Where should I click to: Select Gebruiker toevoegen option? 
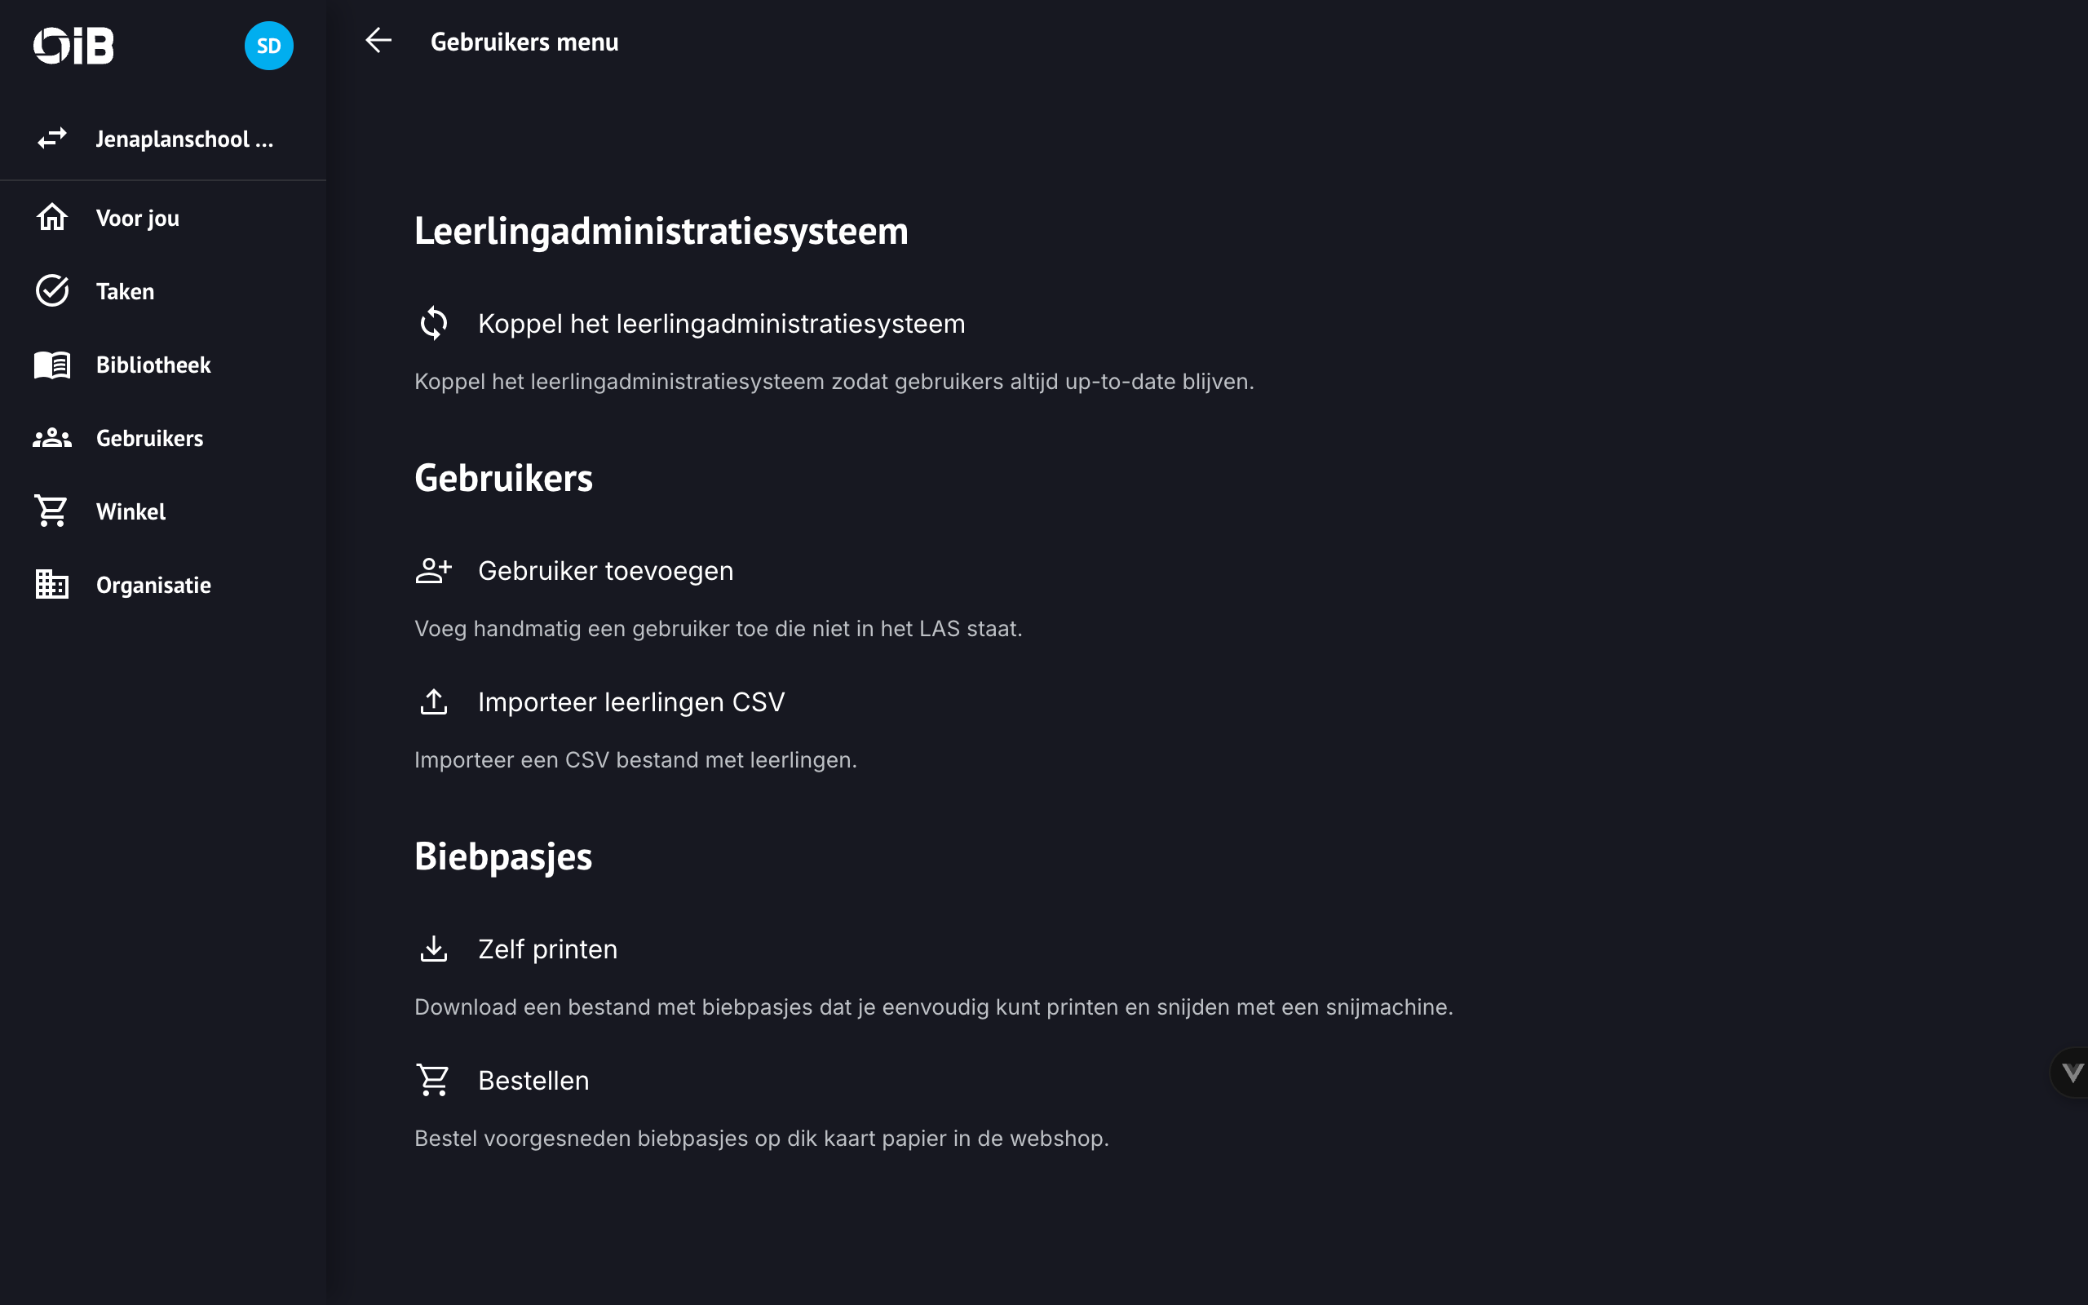click(605, 570)
